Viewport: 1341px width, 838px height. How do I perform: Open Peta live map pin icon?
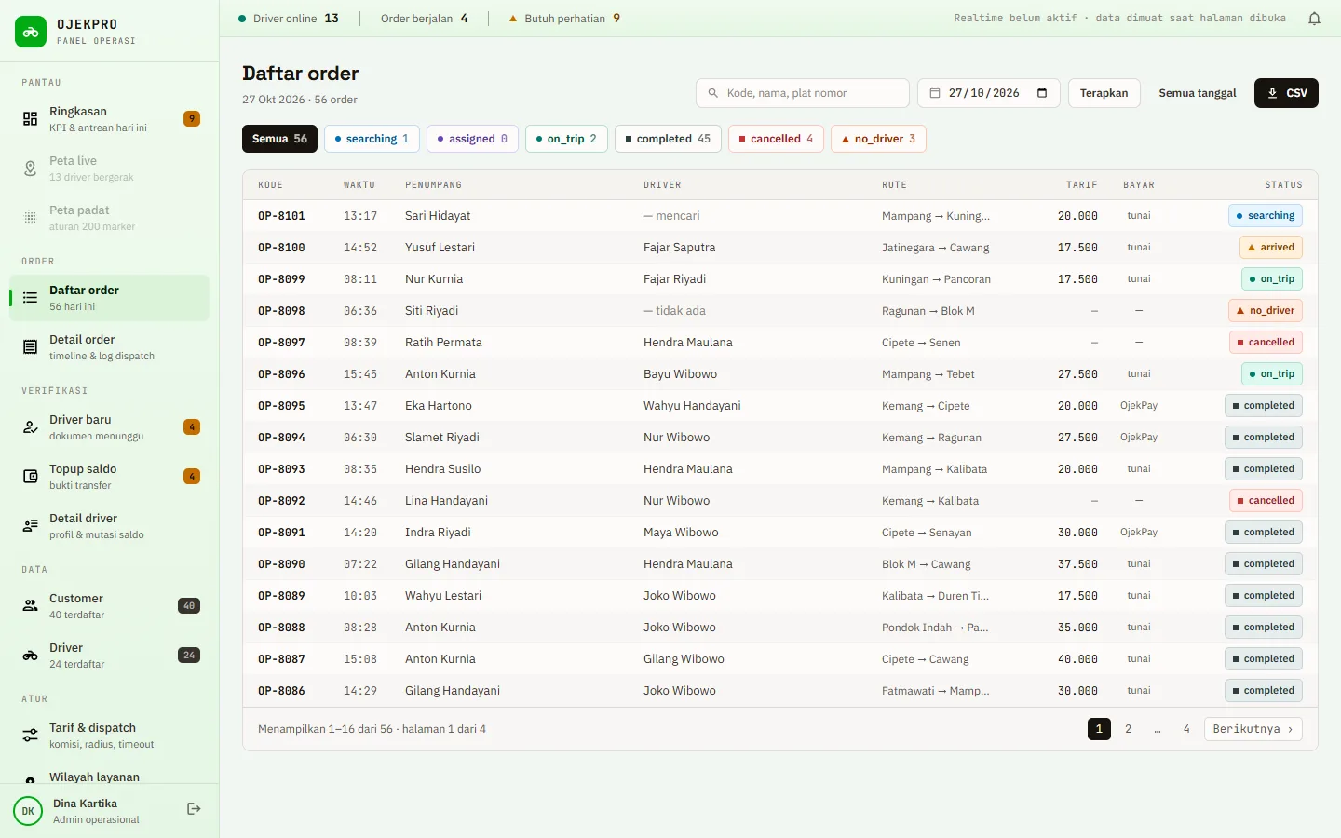point(31,169)
